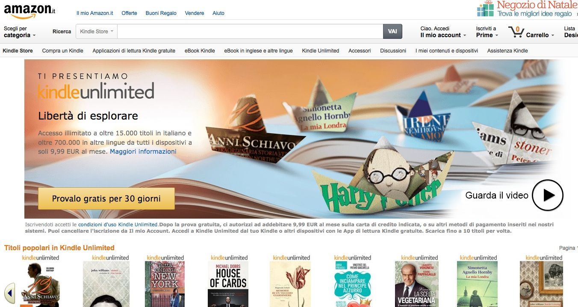Screen dimensions: 578x307
Task: Click the kindleunlimited logo in banner
Action: (x=96, y=91)
